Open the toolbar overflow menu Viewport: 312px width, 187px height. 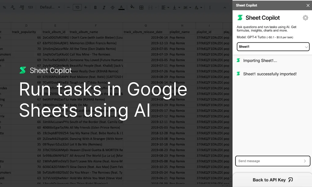pos(210,7)
